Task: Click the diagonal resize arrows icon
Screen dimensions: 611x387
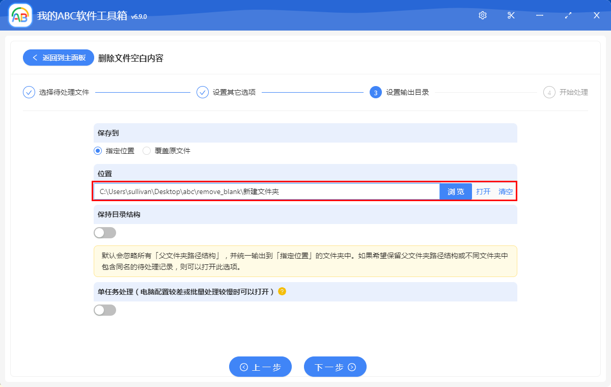Action: [568, 15]
